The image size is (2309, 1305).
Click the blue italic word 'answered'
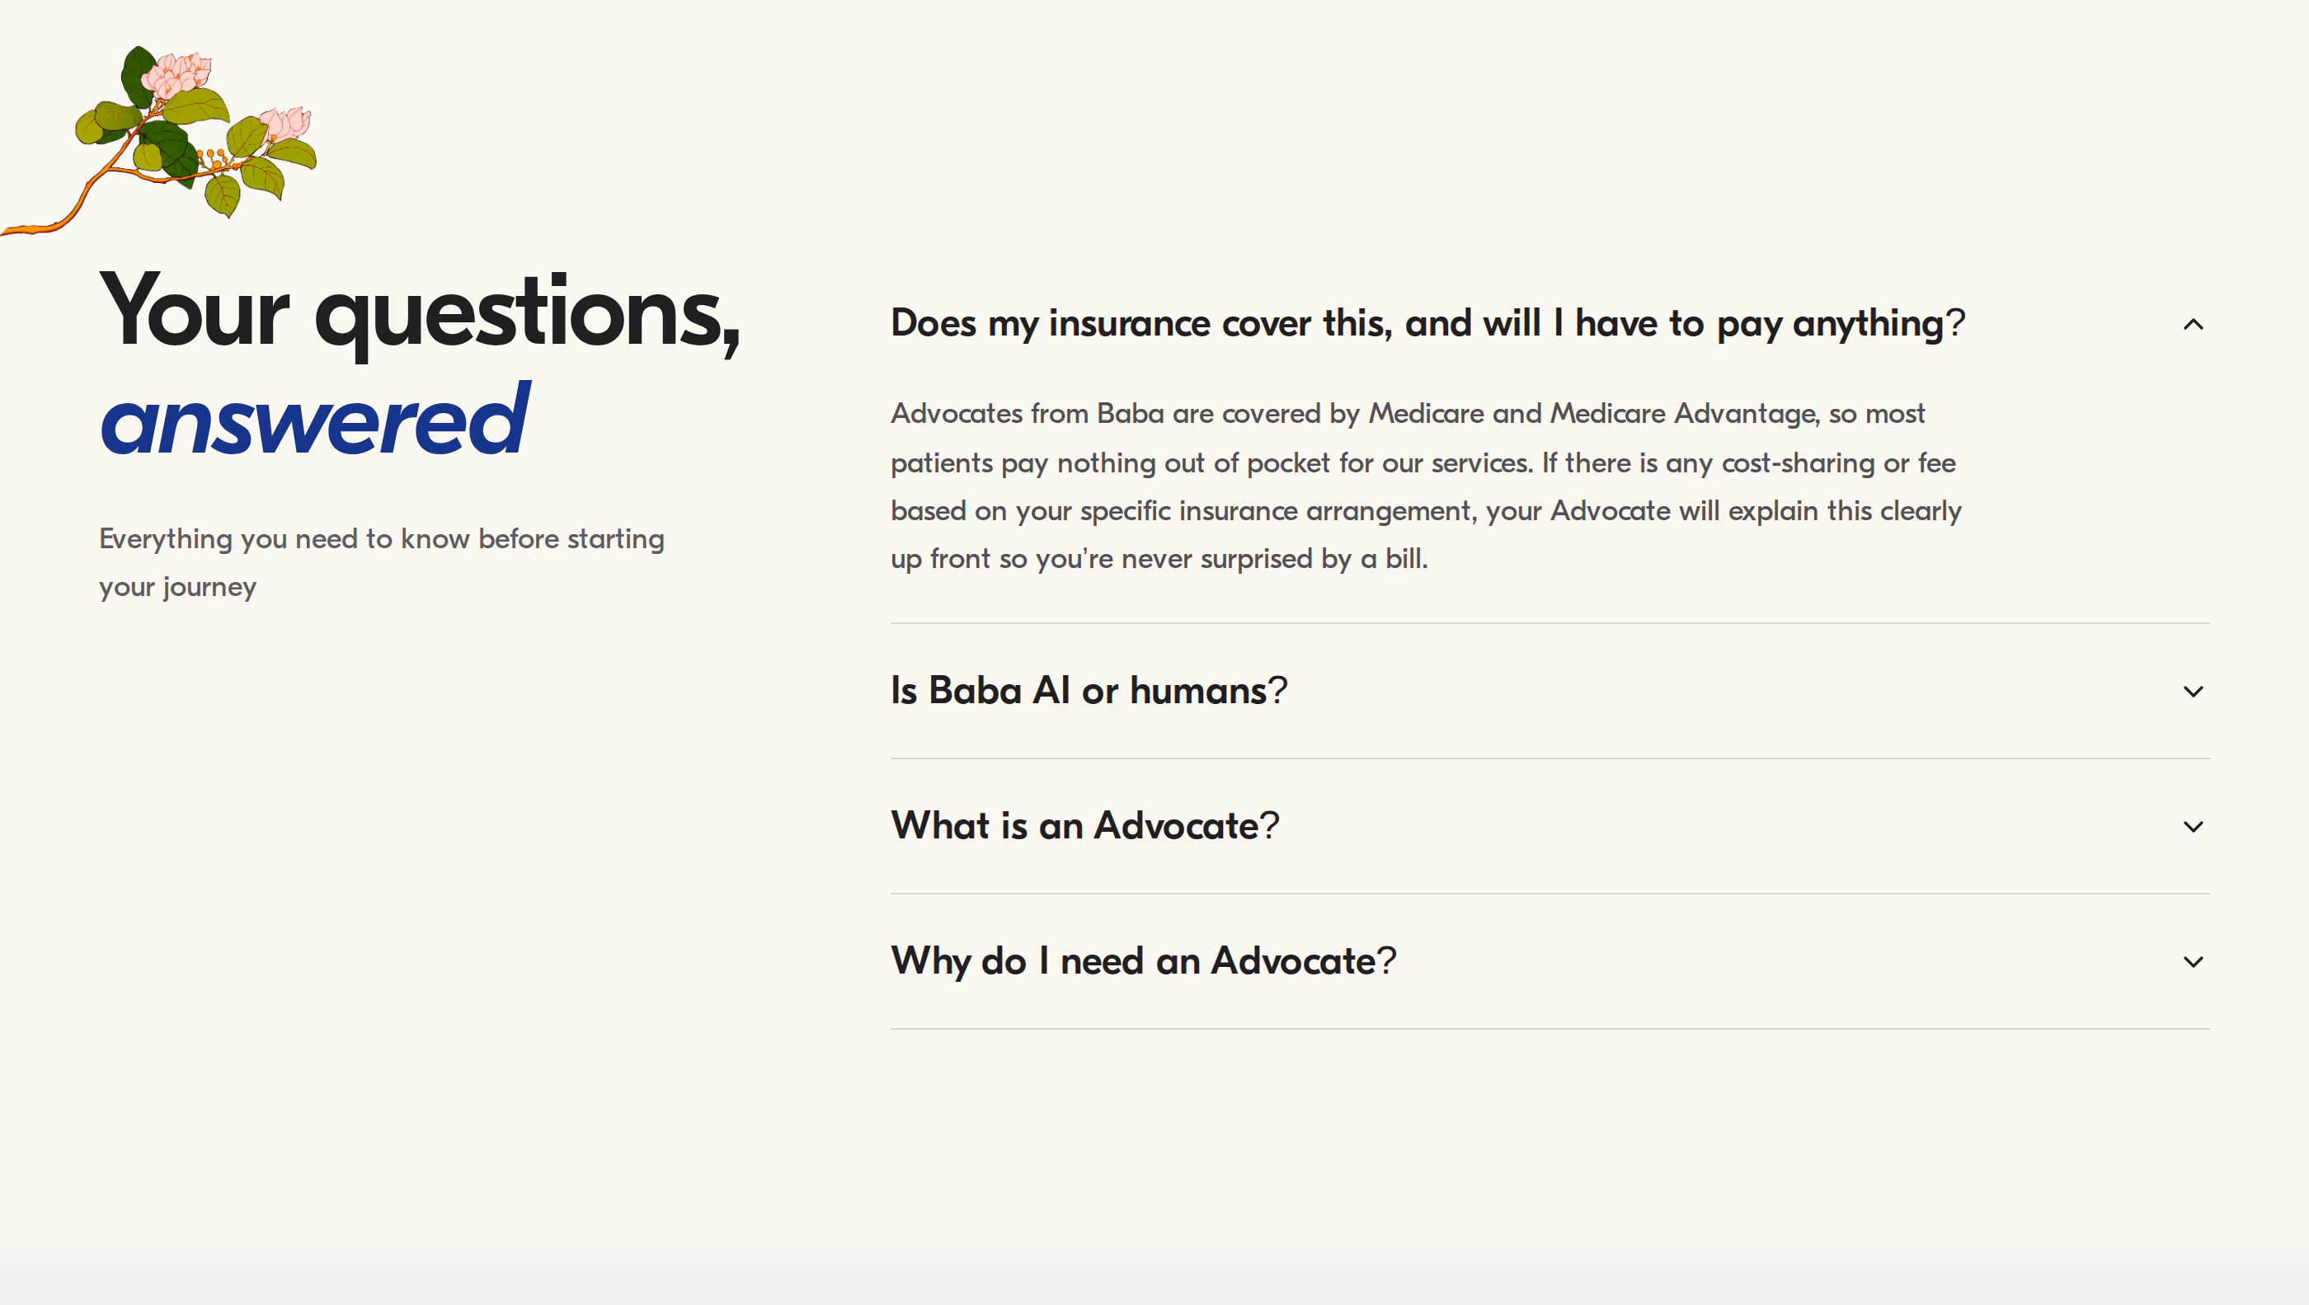click(x=315, y=420)
